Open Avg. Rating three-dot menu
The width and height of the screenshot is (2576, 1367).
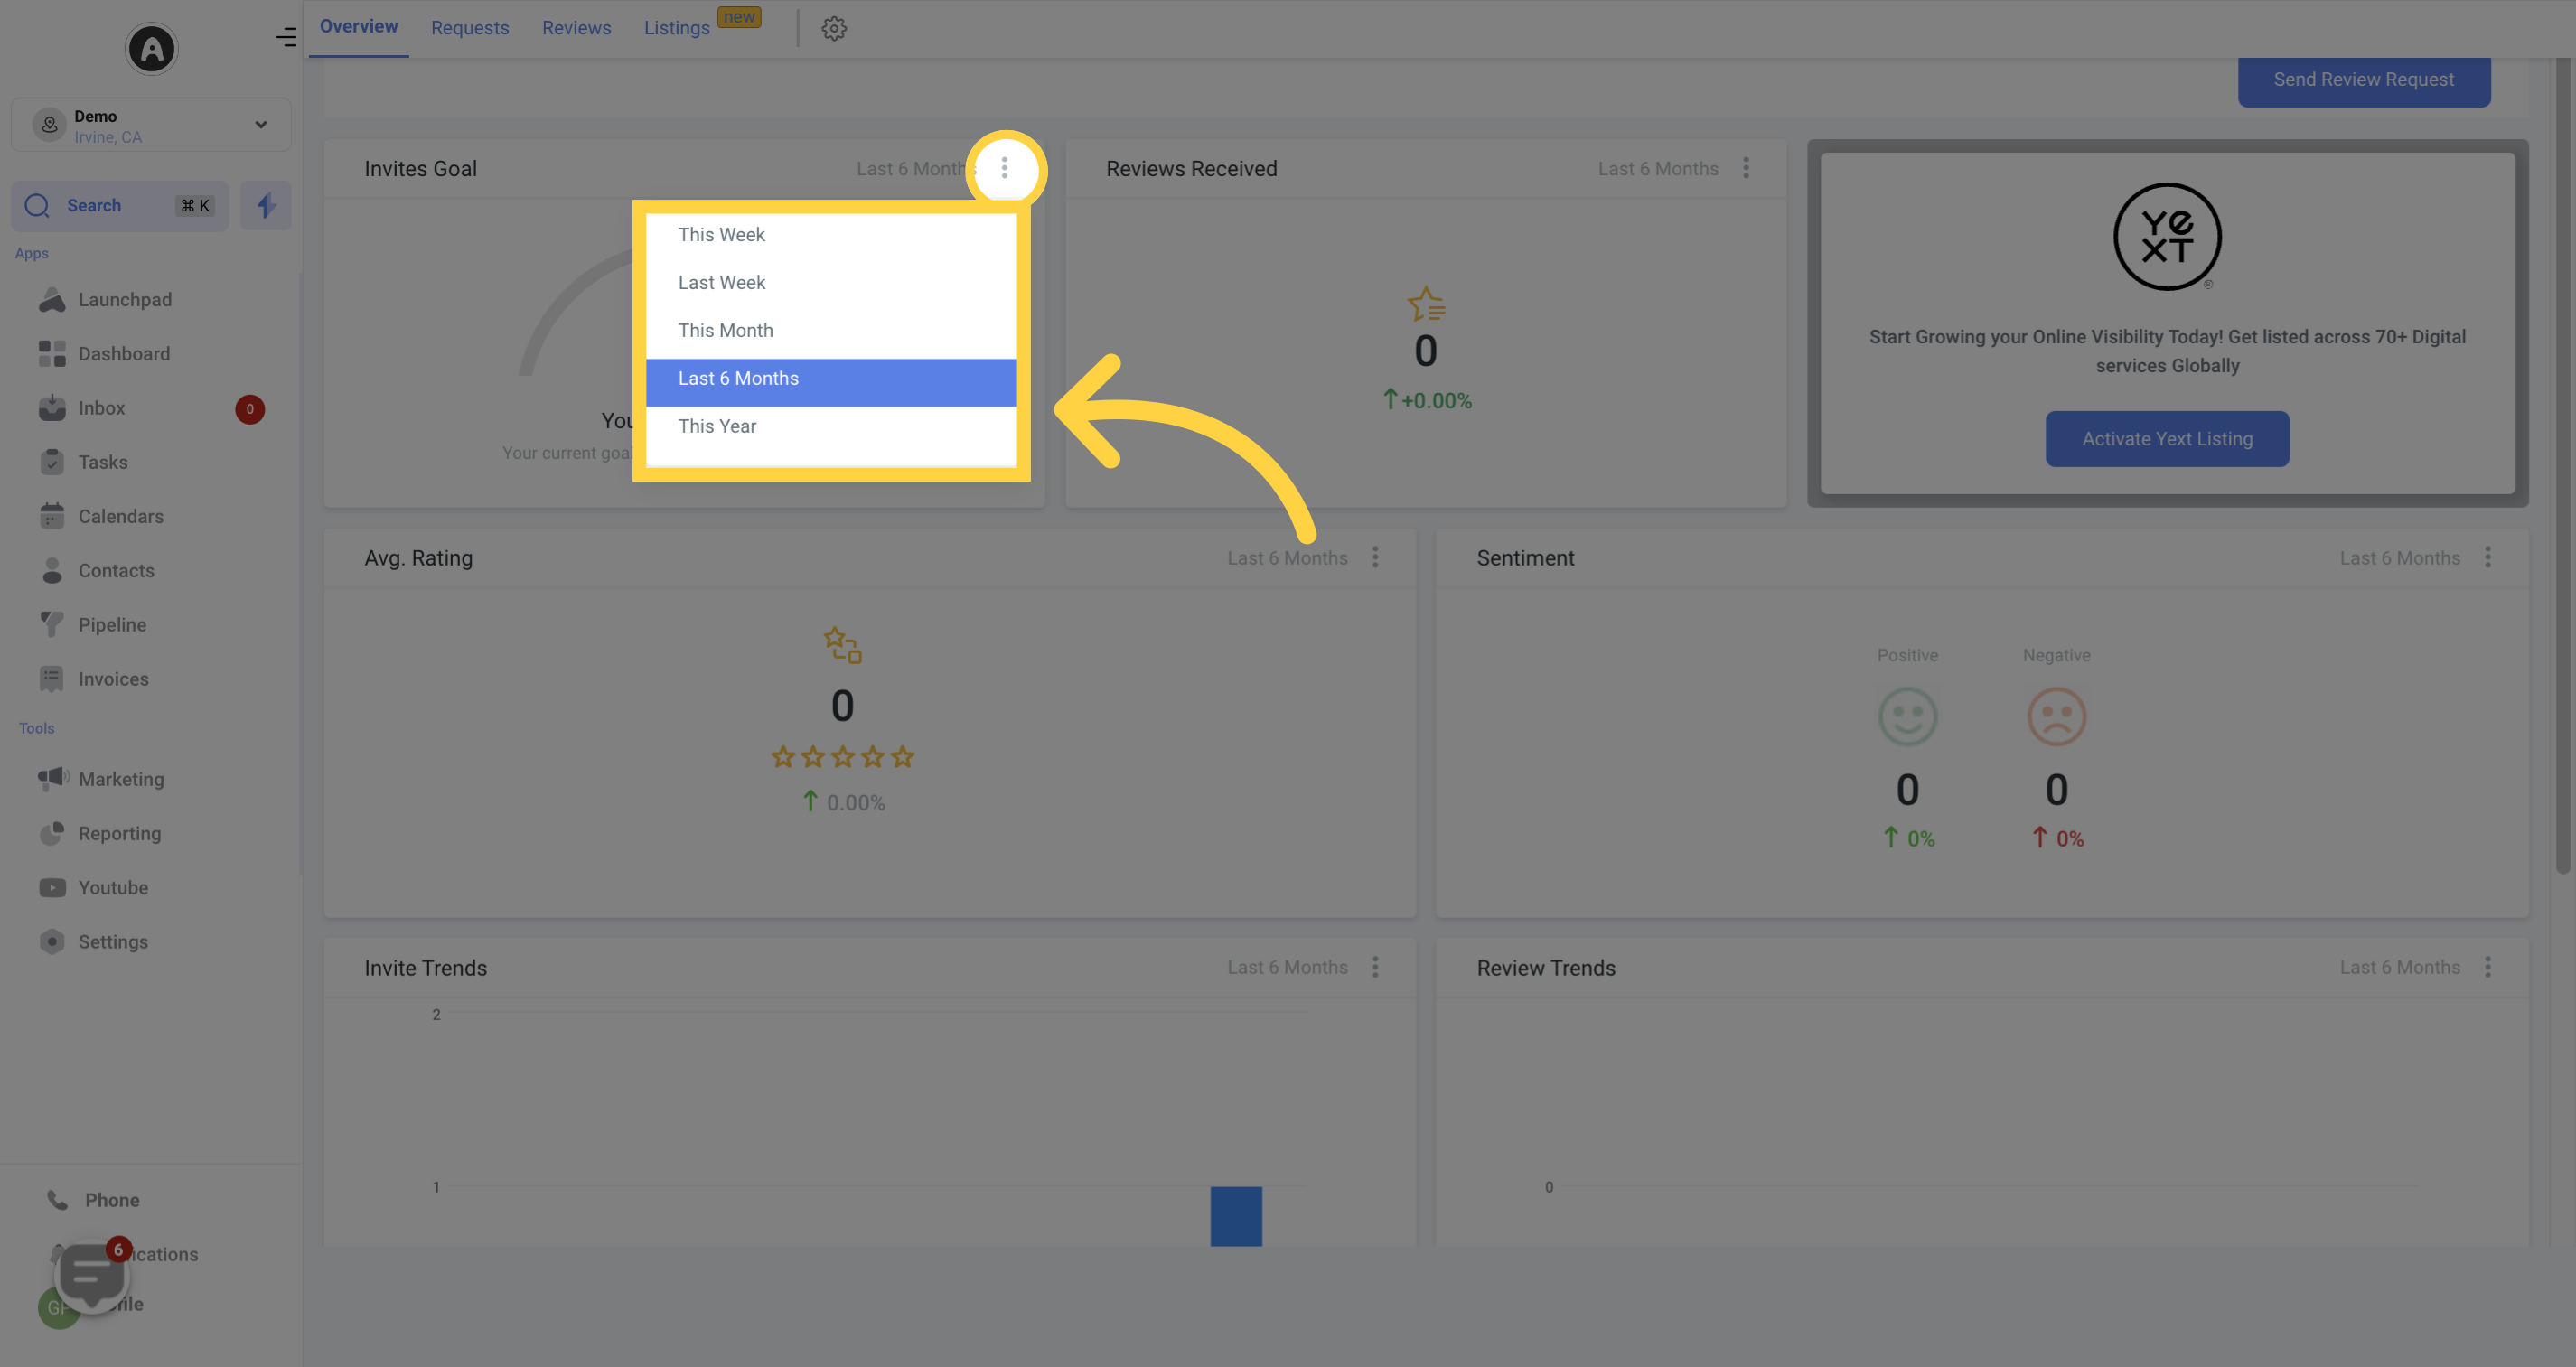tap(1375, 557)
